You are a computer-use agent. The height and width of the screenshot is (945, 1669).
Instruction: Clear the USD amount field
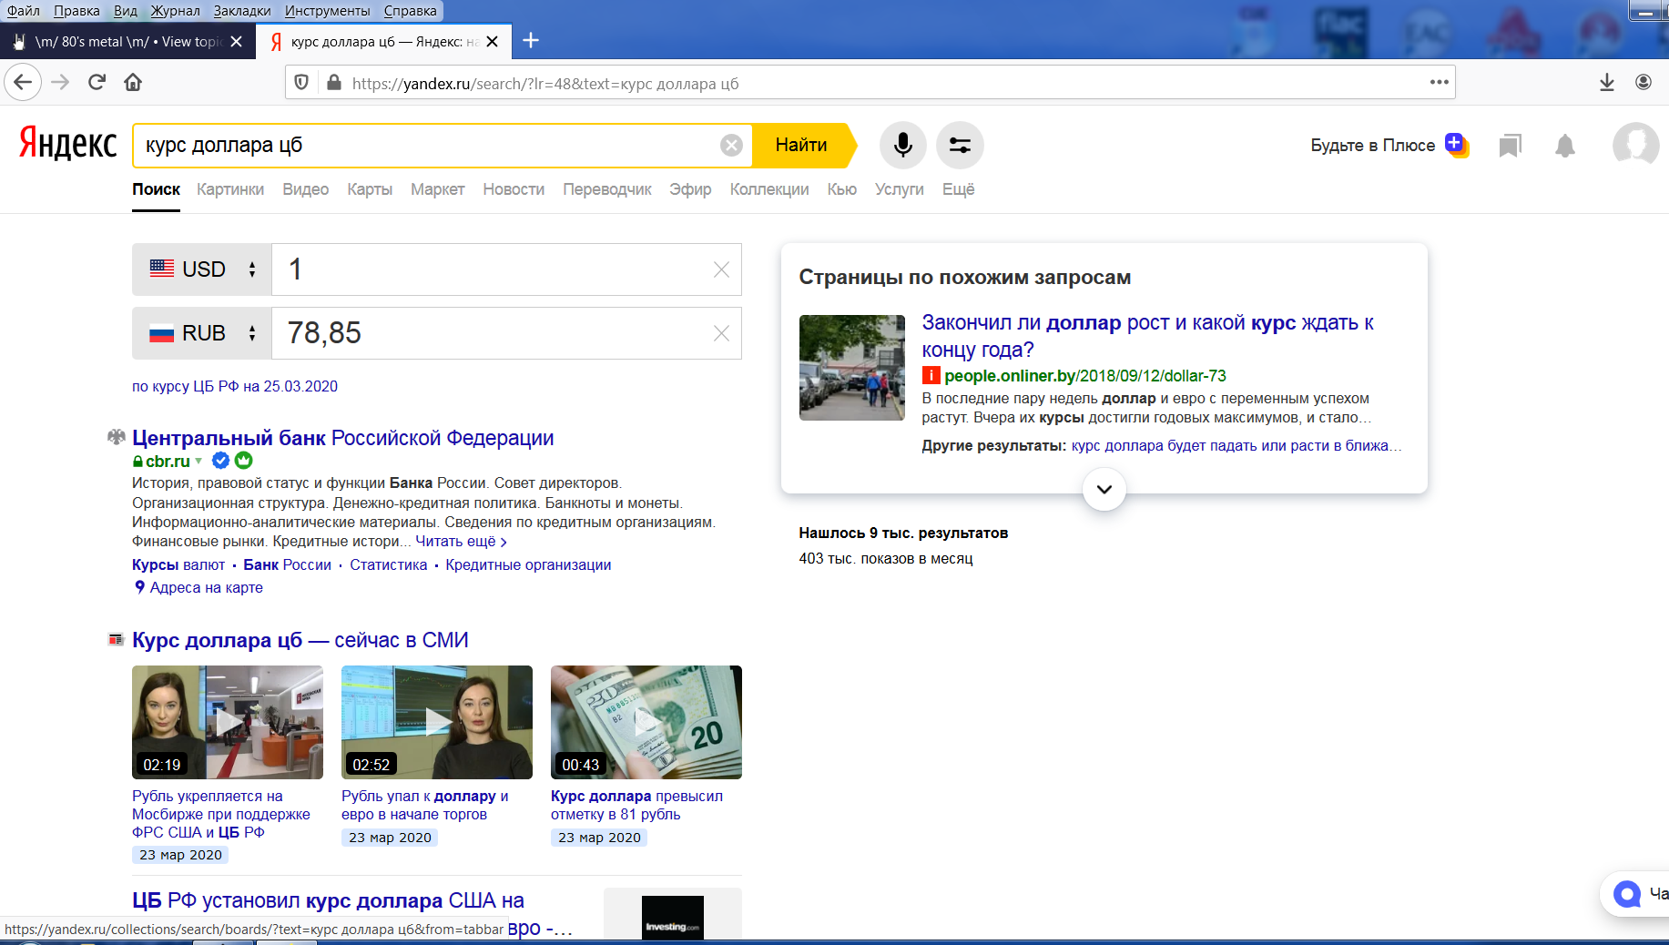(721, 269)
